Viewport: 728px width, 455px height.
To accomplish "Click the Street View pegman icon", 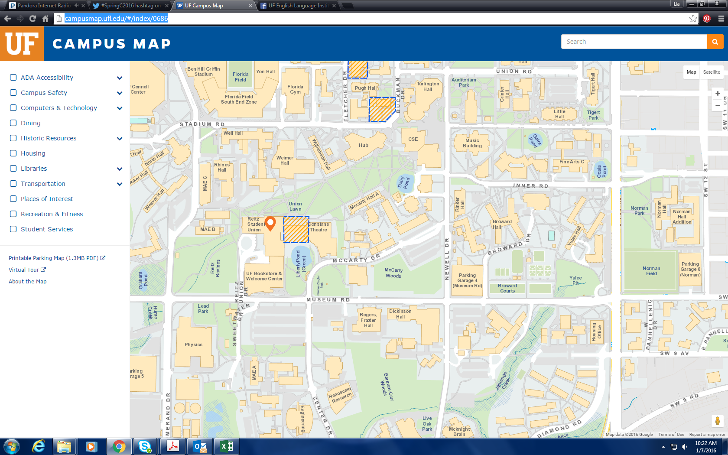I will coord(718,421).
